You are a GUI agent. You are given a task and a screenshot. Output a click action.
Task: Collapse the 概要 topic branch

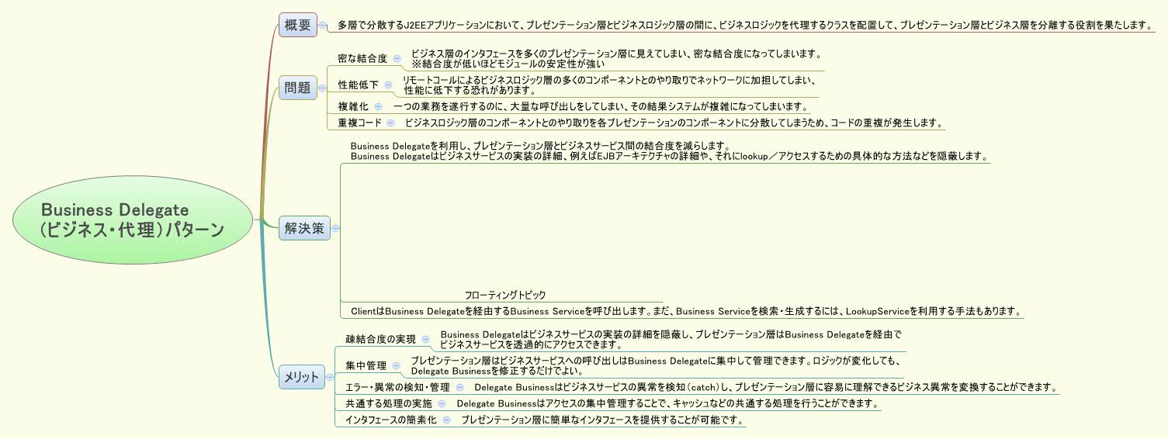point(322,26)
